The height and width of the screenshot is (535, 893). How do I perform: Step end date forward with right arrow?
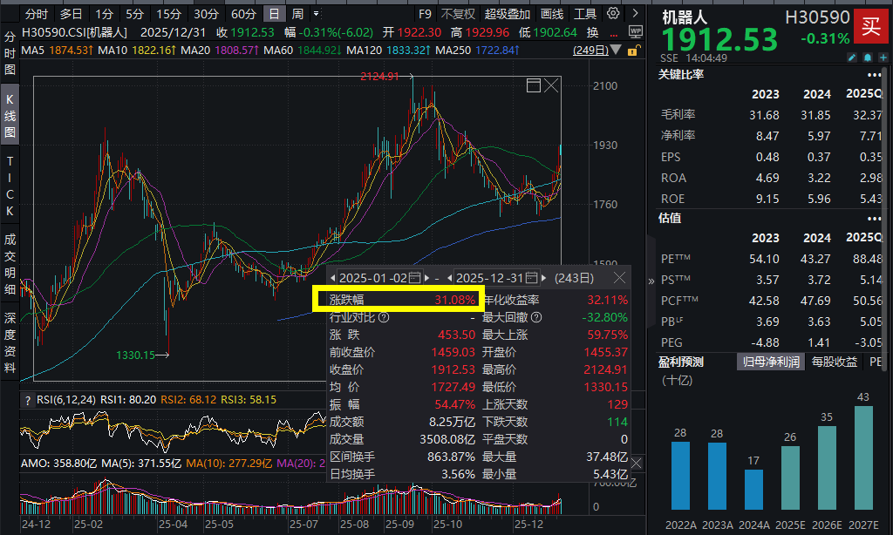pos(544,278)
